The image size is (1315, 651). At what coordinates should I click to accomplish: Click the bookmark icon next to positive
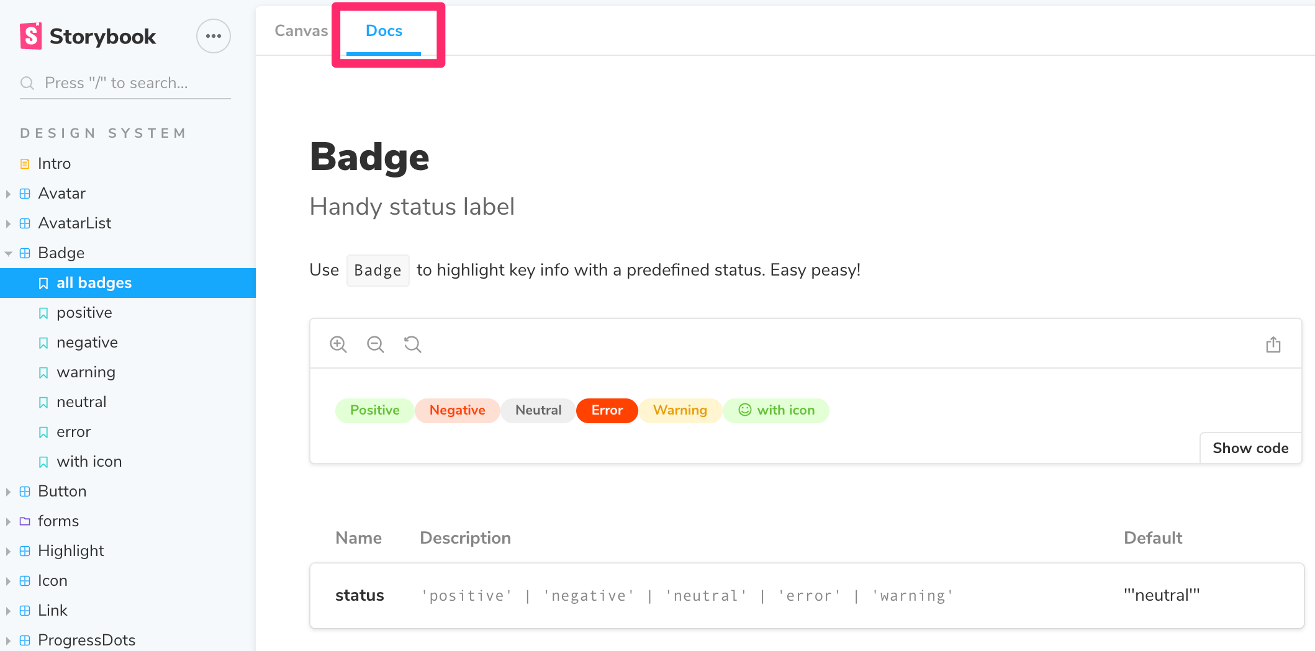point(43,313)
